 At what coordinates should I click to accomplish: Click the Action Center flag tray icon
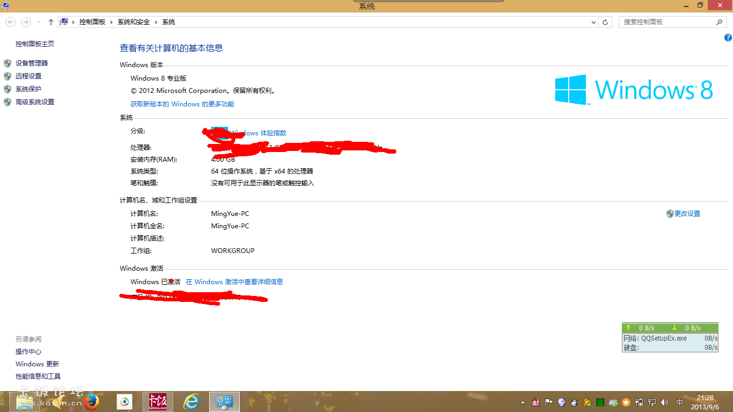[548, 402]
